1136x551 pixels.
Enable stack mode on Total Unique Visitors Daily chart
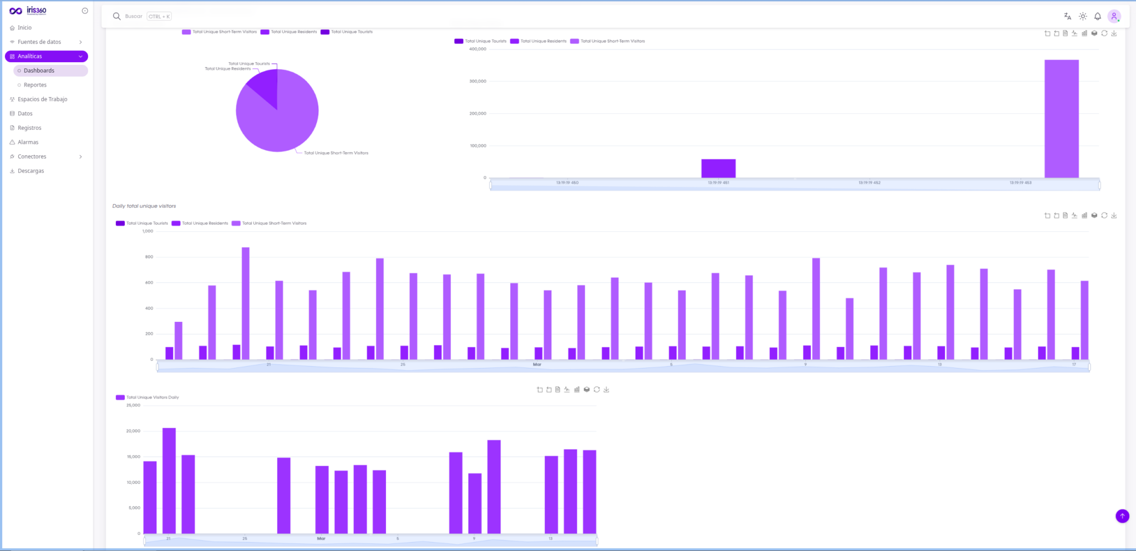(x=586, y=390)
